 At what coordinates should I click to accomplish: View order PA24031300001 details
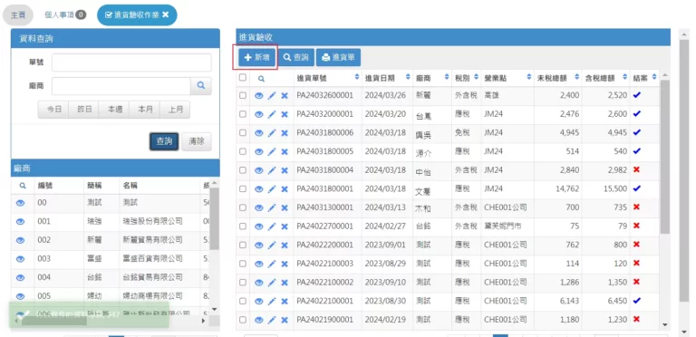point(259,207)
